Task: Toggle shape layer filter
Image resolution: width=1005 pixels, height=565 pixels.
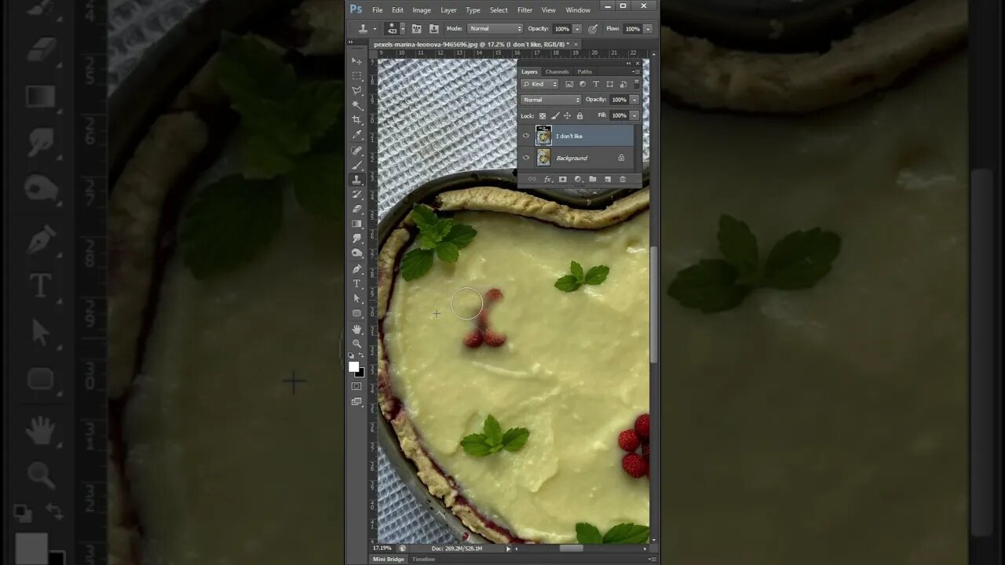Action: pyautogui.click(x=609, y=84)
